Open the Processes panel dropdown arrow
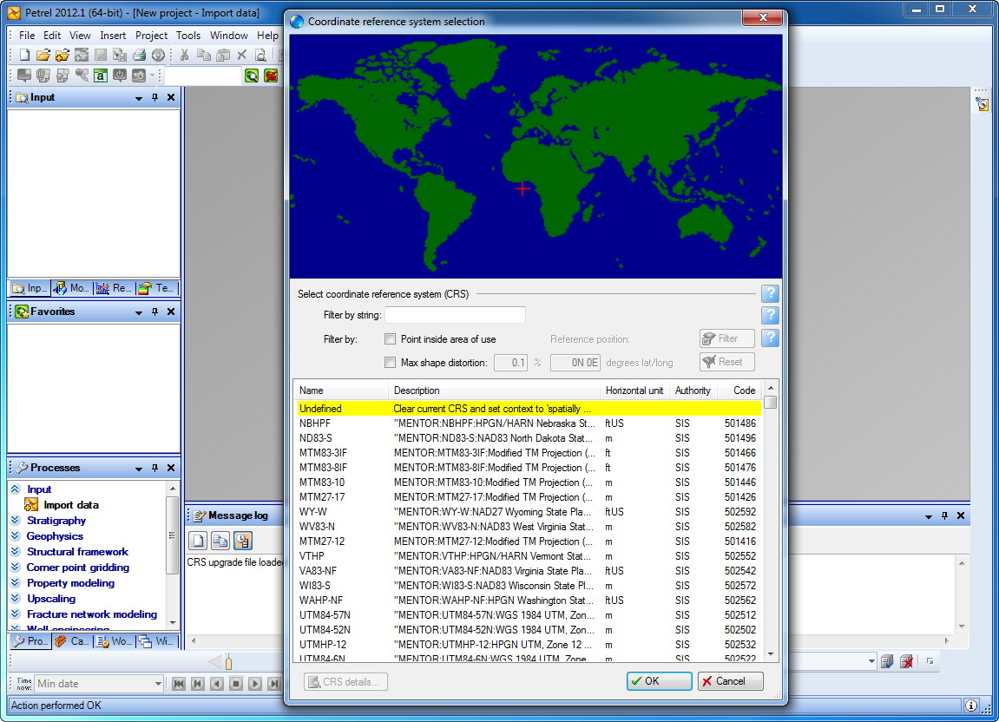The width and height of the screenshot is (999, 722). point(138,469)
